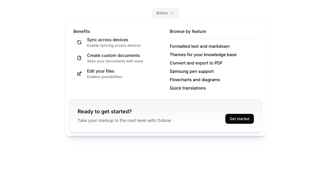
Task: Visit Samsung pen support link
Action: pyautogui.click(x=192, y=72)
